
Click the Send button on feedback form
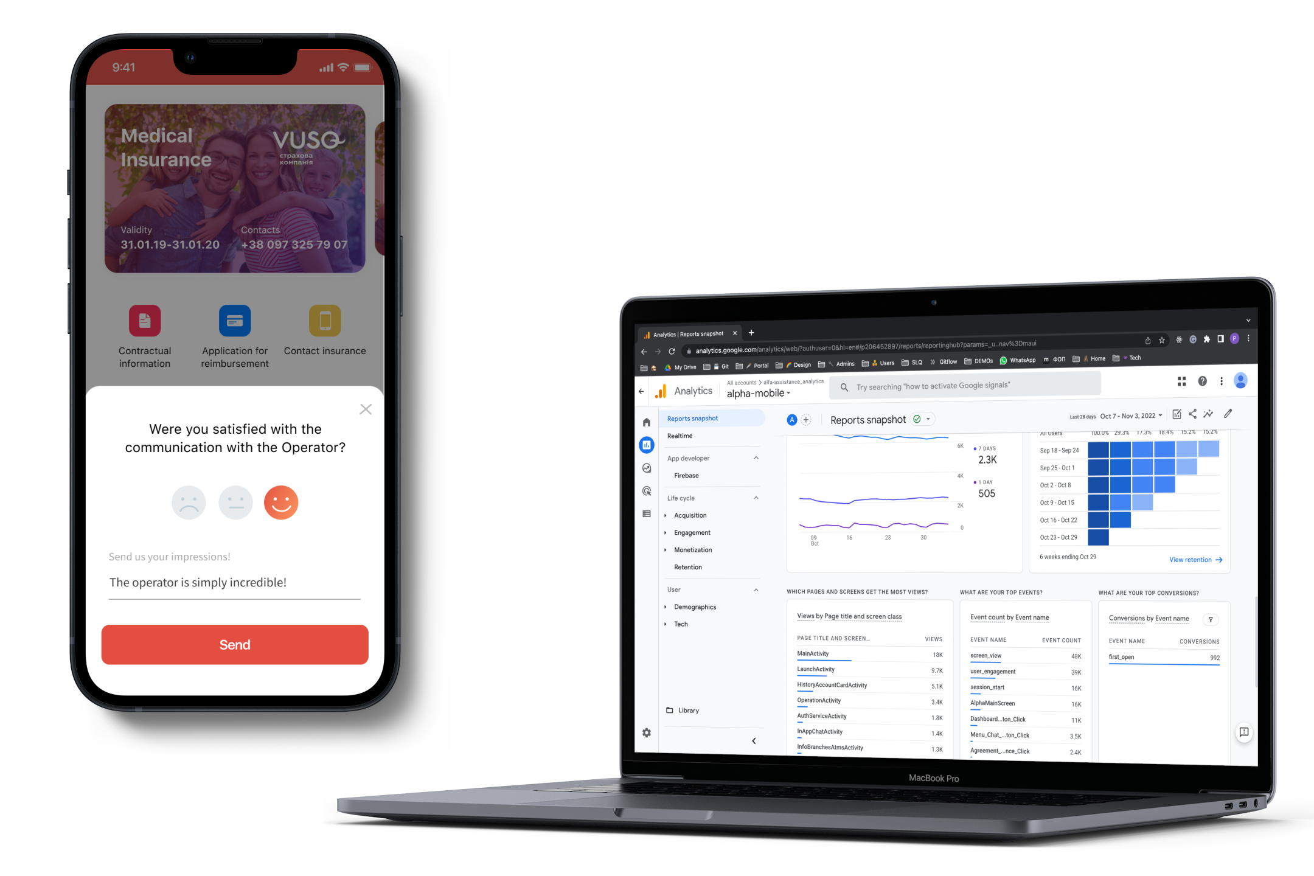point(235,644)
